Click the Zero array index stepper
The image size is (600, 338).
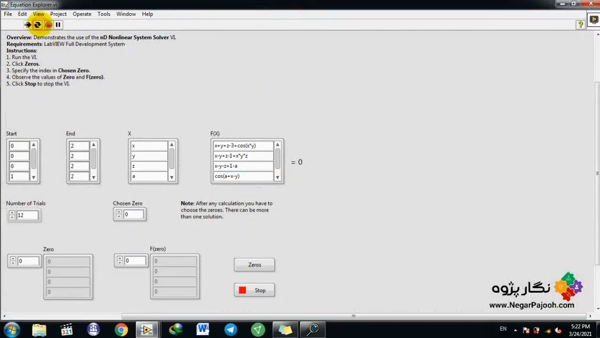tap(13, 261)
